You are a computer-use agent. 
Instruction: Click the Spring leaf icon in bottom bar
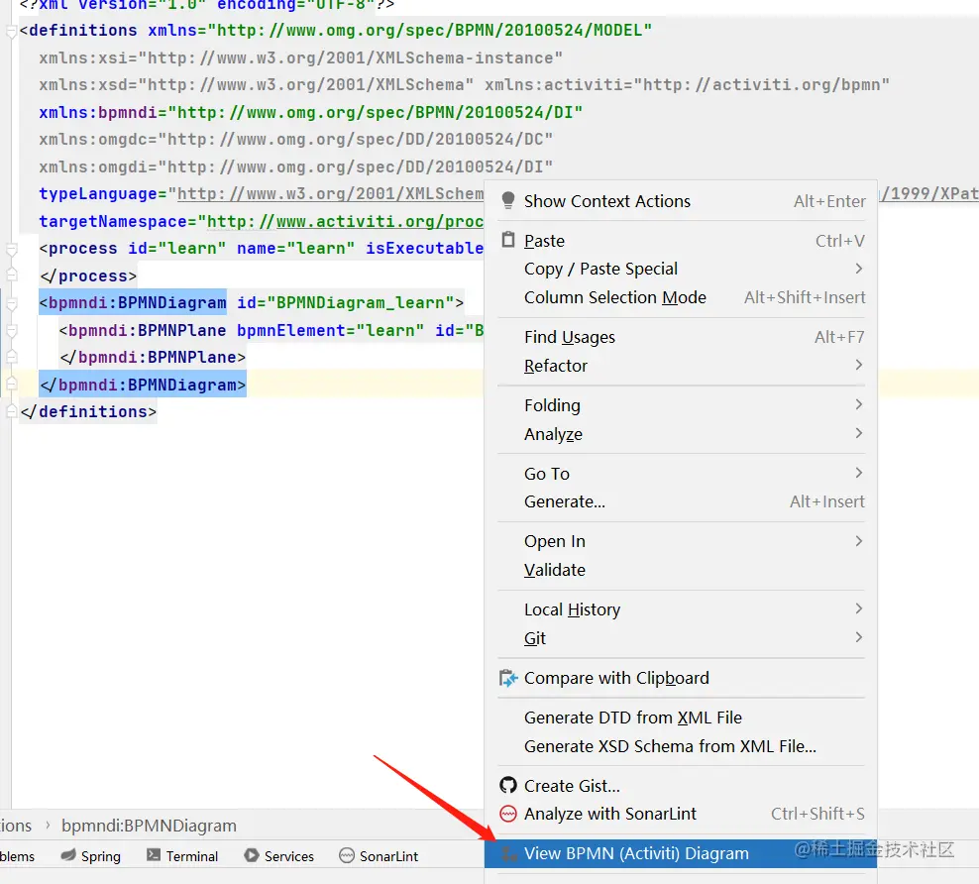68,855
